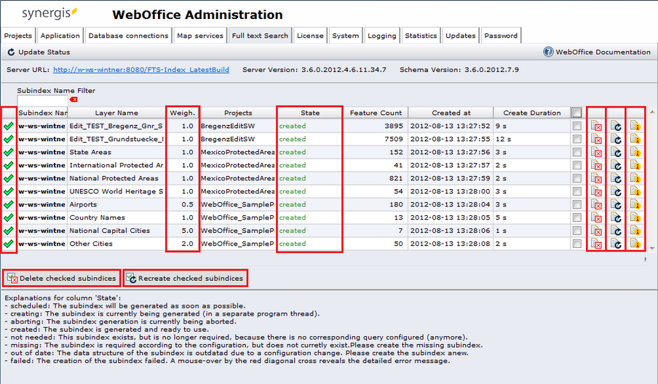Show info for International Protected Areas subindex
This screenshot has height=384, width=658.
click(635, 166)
